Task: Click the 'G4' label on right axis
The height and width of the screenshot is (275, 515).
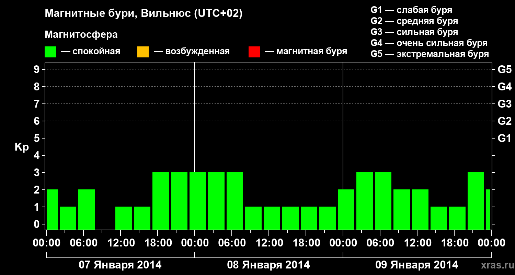Action: [504, 87]
